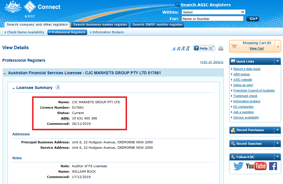283x184 pixels.
Task: Open the Help button
Action: [204, 48]
